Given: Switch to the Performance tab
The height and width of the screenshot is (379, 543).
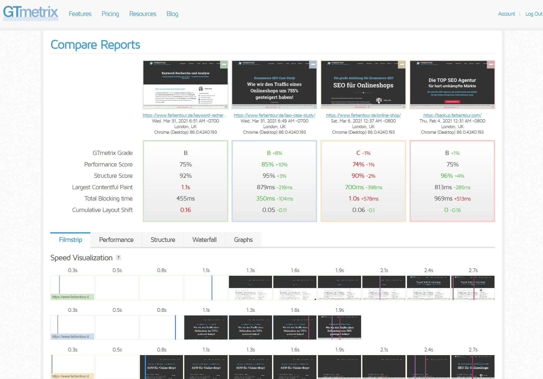Looking at the screenshot, I should [116, 240].
